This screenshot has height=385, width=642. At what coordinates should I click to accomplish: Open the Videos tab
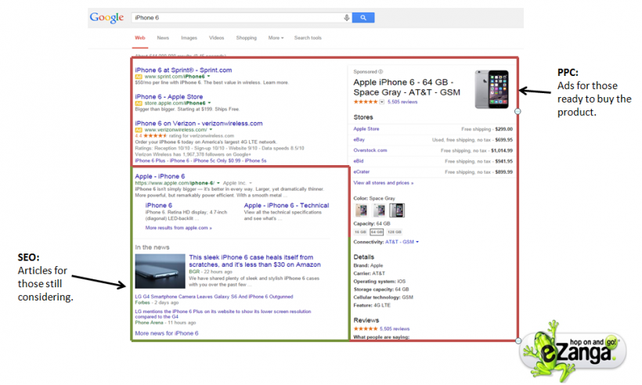coord(217,38)
